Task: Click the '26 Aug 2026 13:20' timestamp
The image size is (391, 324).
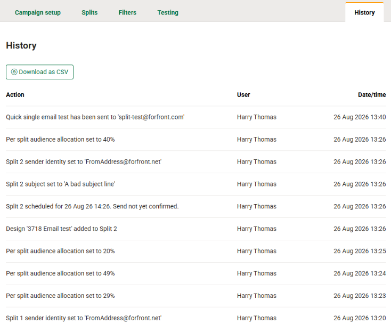Action: 360,318
